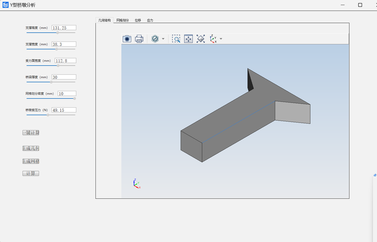Viewport: 377px width, 242px height.
Task: Click the 网格划分密度 slider handle
Action: click(74, 98)
